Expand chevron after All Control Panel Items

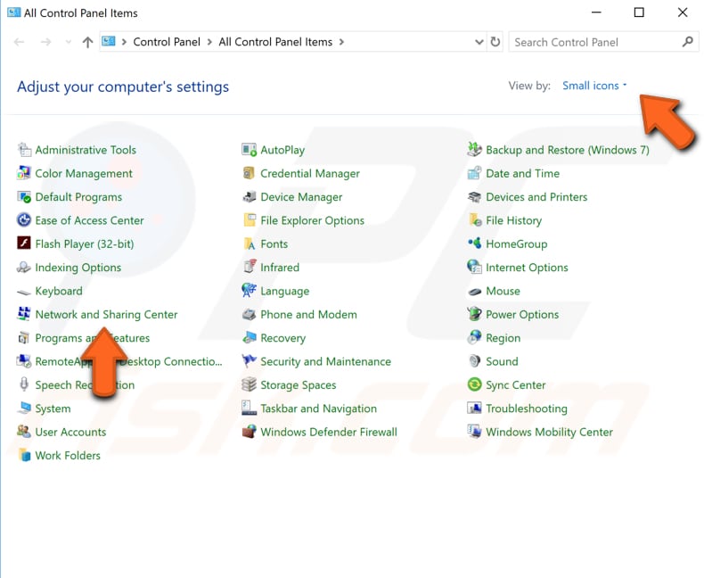[341, 42]
